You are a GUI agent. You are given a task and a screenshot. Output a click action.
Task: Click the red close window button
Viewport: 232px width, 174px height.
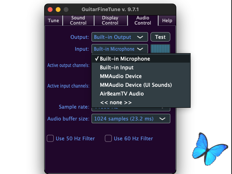point(50,10)
